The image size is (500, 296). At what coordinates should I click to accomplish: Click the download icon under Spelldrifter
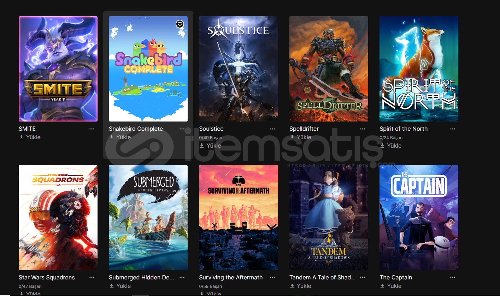click(292, 137)
